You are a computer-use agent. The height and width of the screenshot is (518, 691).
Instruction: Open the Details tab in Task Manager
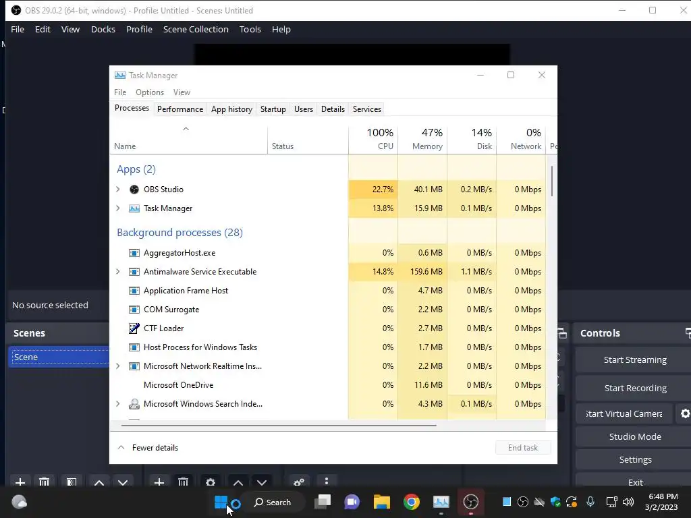pos(333,109)
